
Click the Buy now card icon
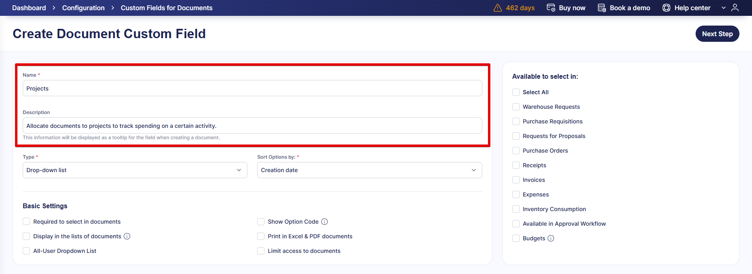(x=551, y=8)
